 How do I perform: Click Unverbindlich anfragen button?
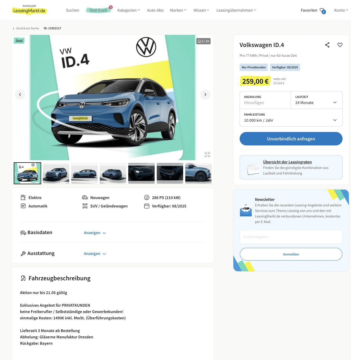[291, 139]
